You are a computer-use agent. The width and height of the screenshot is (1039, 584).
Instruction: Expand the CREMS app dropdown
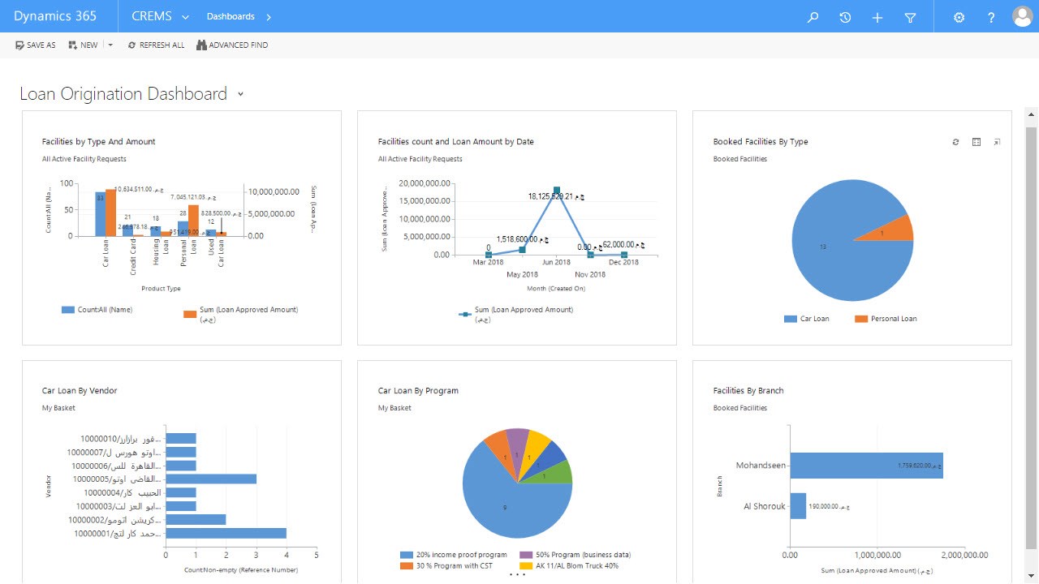[x=186, y=17]
